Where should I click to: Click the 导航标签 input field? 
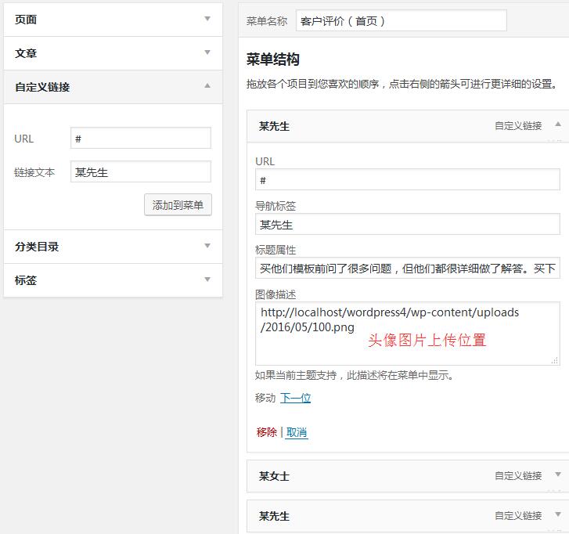pos(407,225)
